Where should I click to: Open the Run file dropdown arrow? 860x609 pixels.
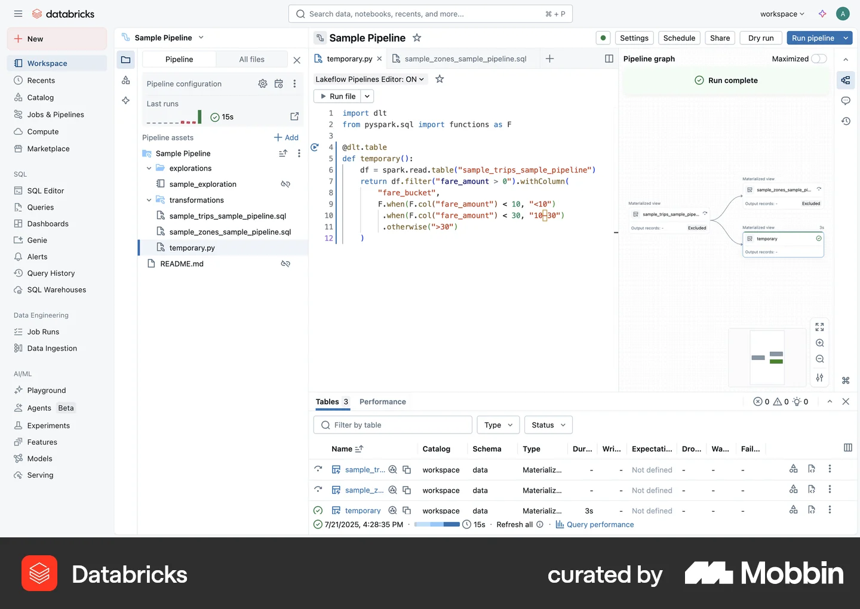click(x=367, y=96)
